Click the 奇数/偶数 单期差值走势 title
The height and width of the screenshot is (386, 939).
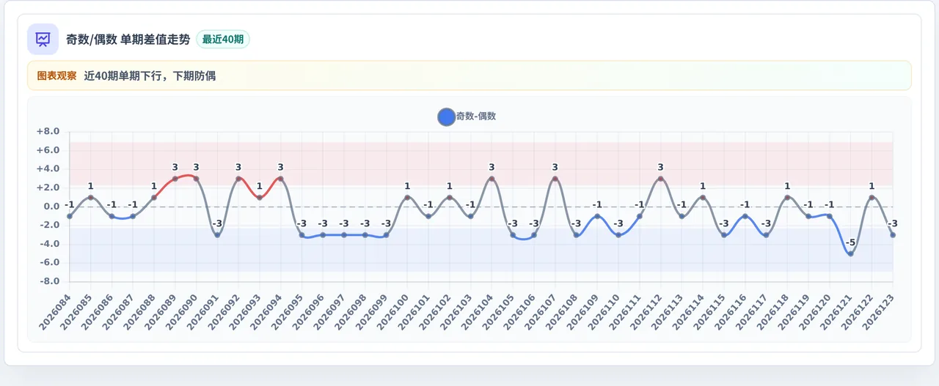[128, 40]
